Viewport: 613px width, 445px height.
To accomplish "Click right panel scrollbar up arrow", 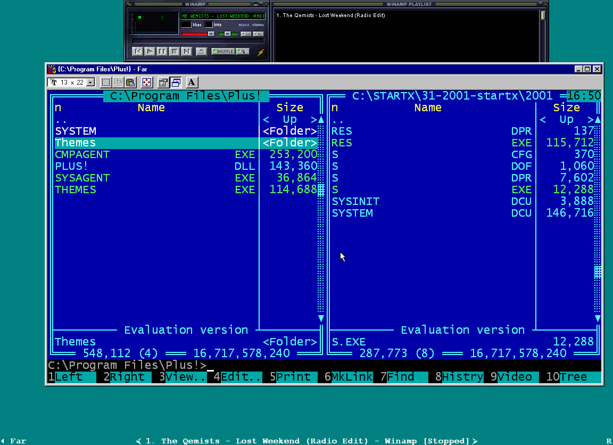I will click(x=598, y=120).
